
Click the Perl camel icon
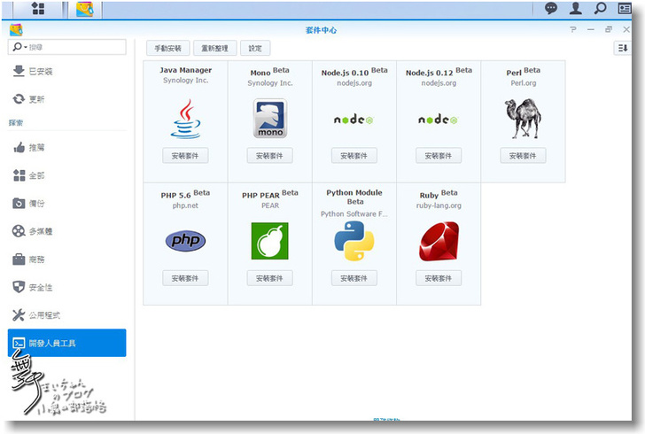(x=523, y=119)
